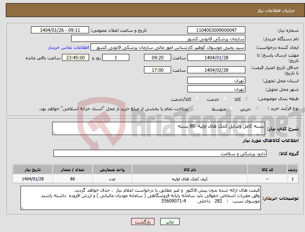The image size is (305, 232).
Task: Click the remaining time field 23:45:00
Action: click(x=75, y=58)
